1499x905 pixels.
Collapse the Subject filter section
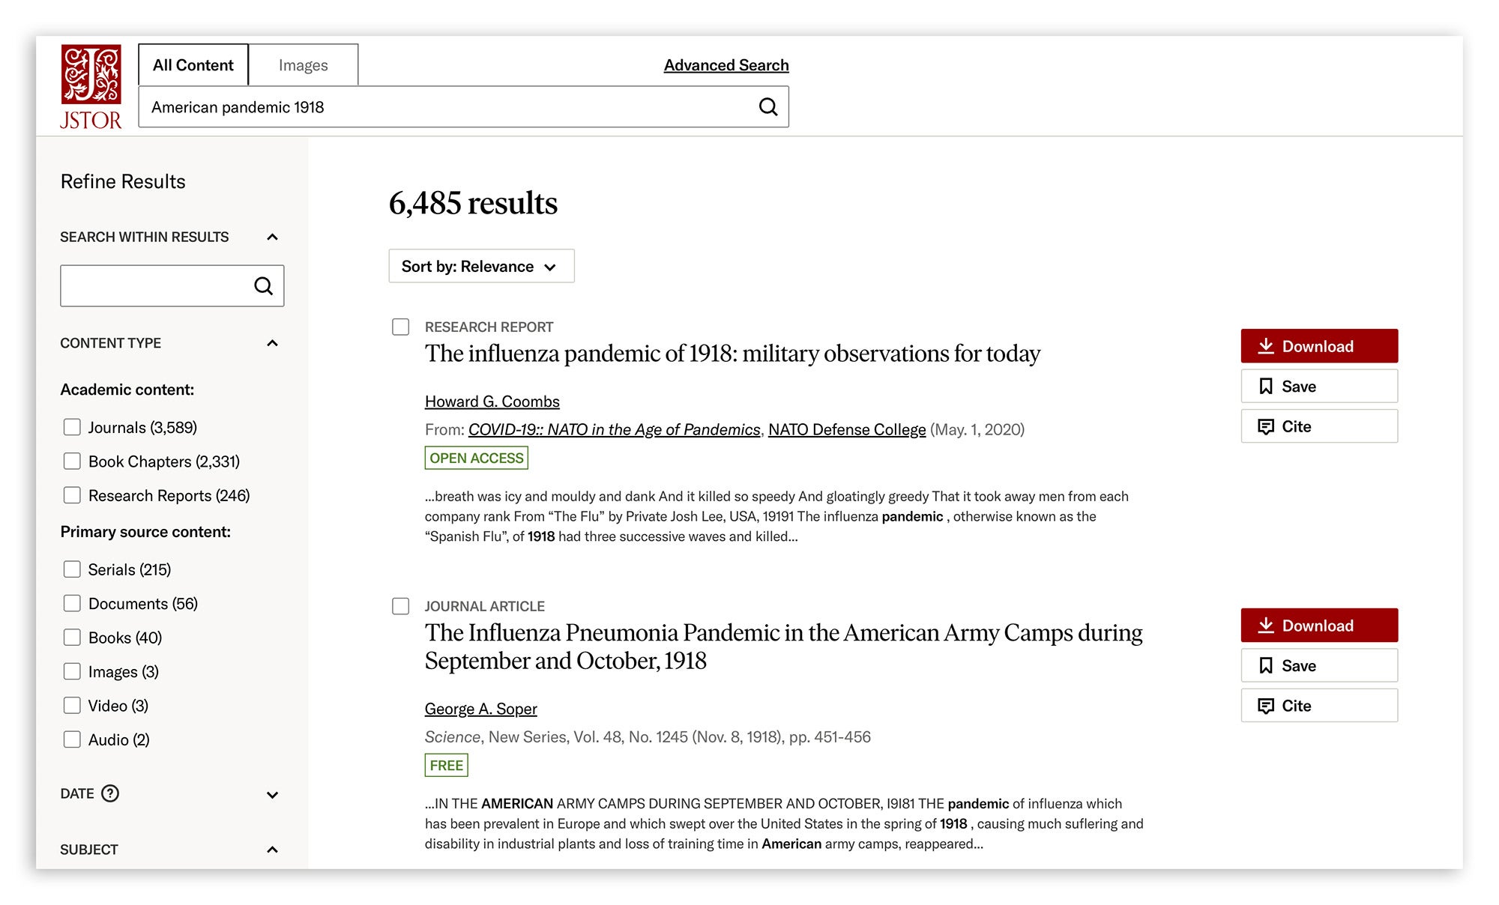pos(273,850)
